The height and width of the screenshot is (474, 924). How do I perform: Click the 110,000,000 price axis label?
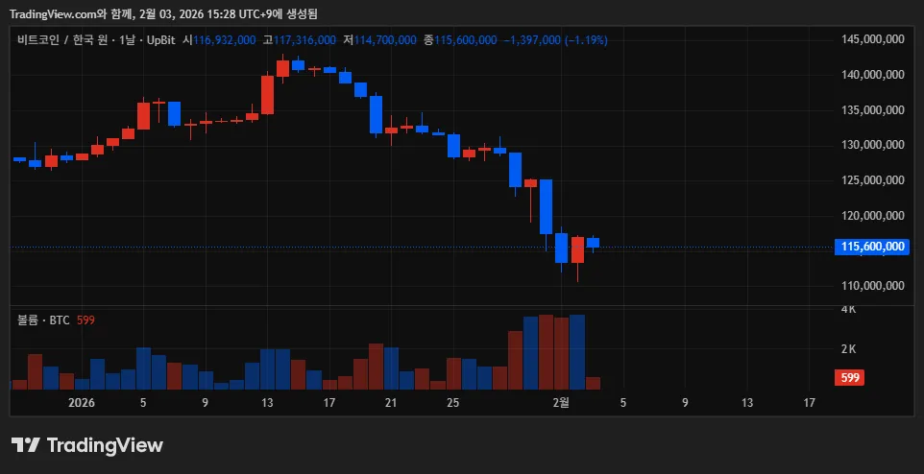click(x=872, y=286)
